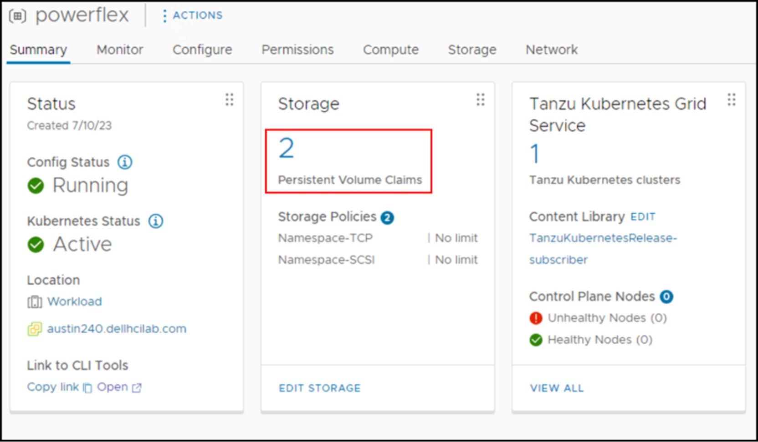The image size is (758, 442).
Task: Open the Network tab
Action: pos(552,50)
